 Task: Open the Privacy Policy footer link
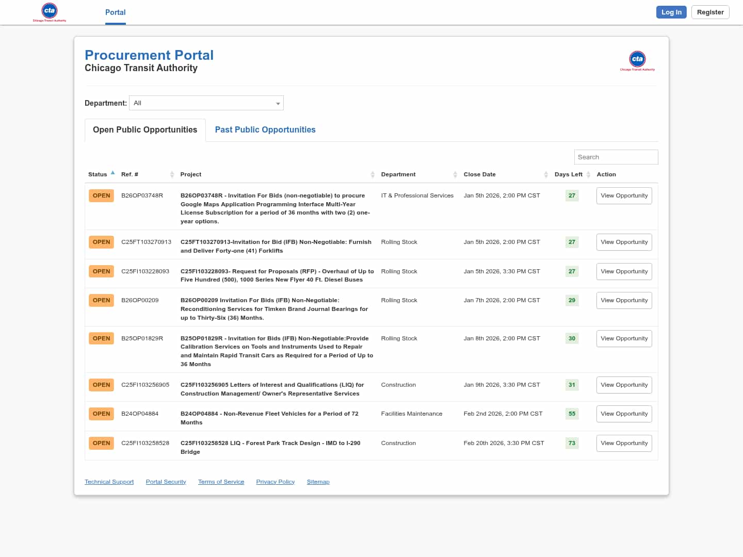click(275, 482)
